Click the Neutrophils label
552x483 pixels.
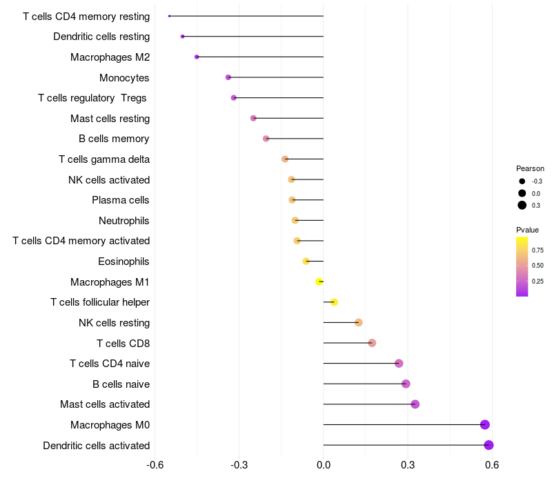(x=124, y=221)
